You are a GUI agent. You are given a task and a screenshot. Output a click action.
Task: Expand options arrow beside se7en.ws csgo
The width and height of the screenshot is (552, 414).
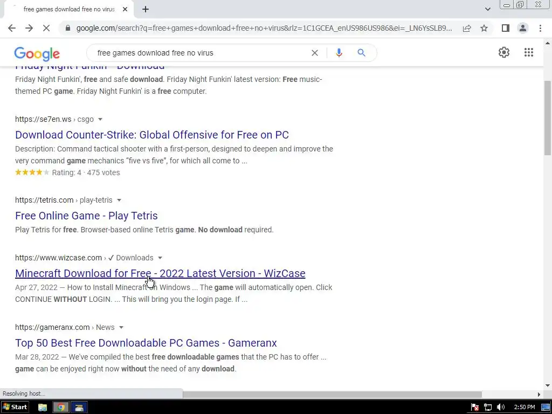point(100,119)
